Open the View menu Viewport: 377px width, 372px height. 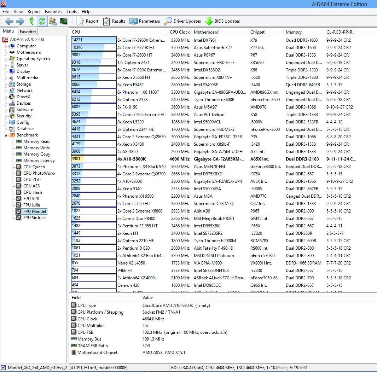pos(18,12)
